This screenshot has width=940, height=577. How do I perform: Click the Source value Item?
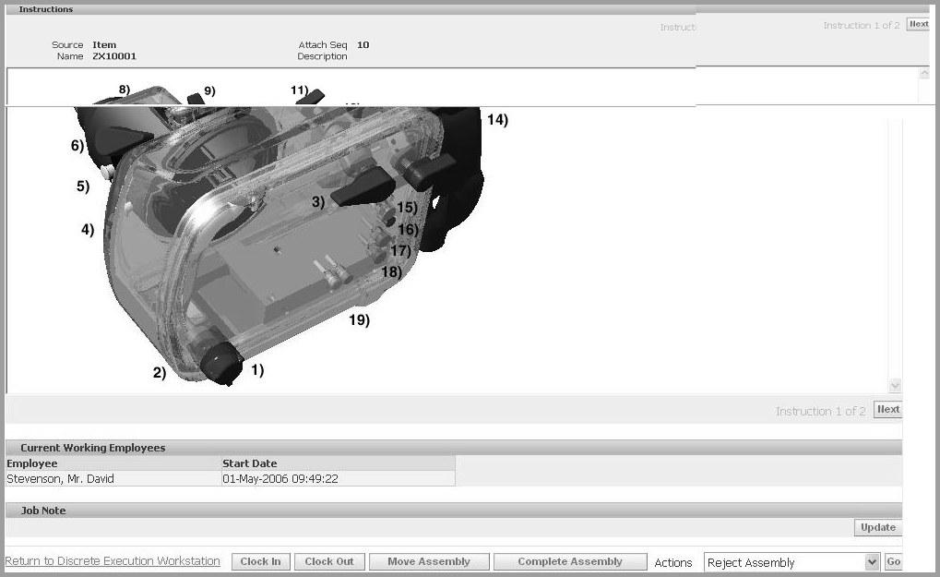pos(104,45)
